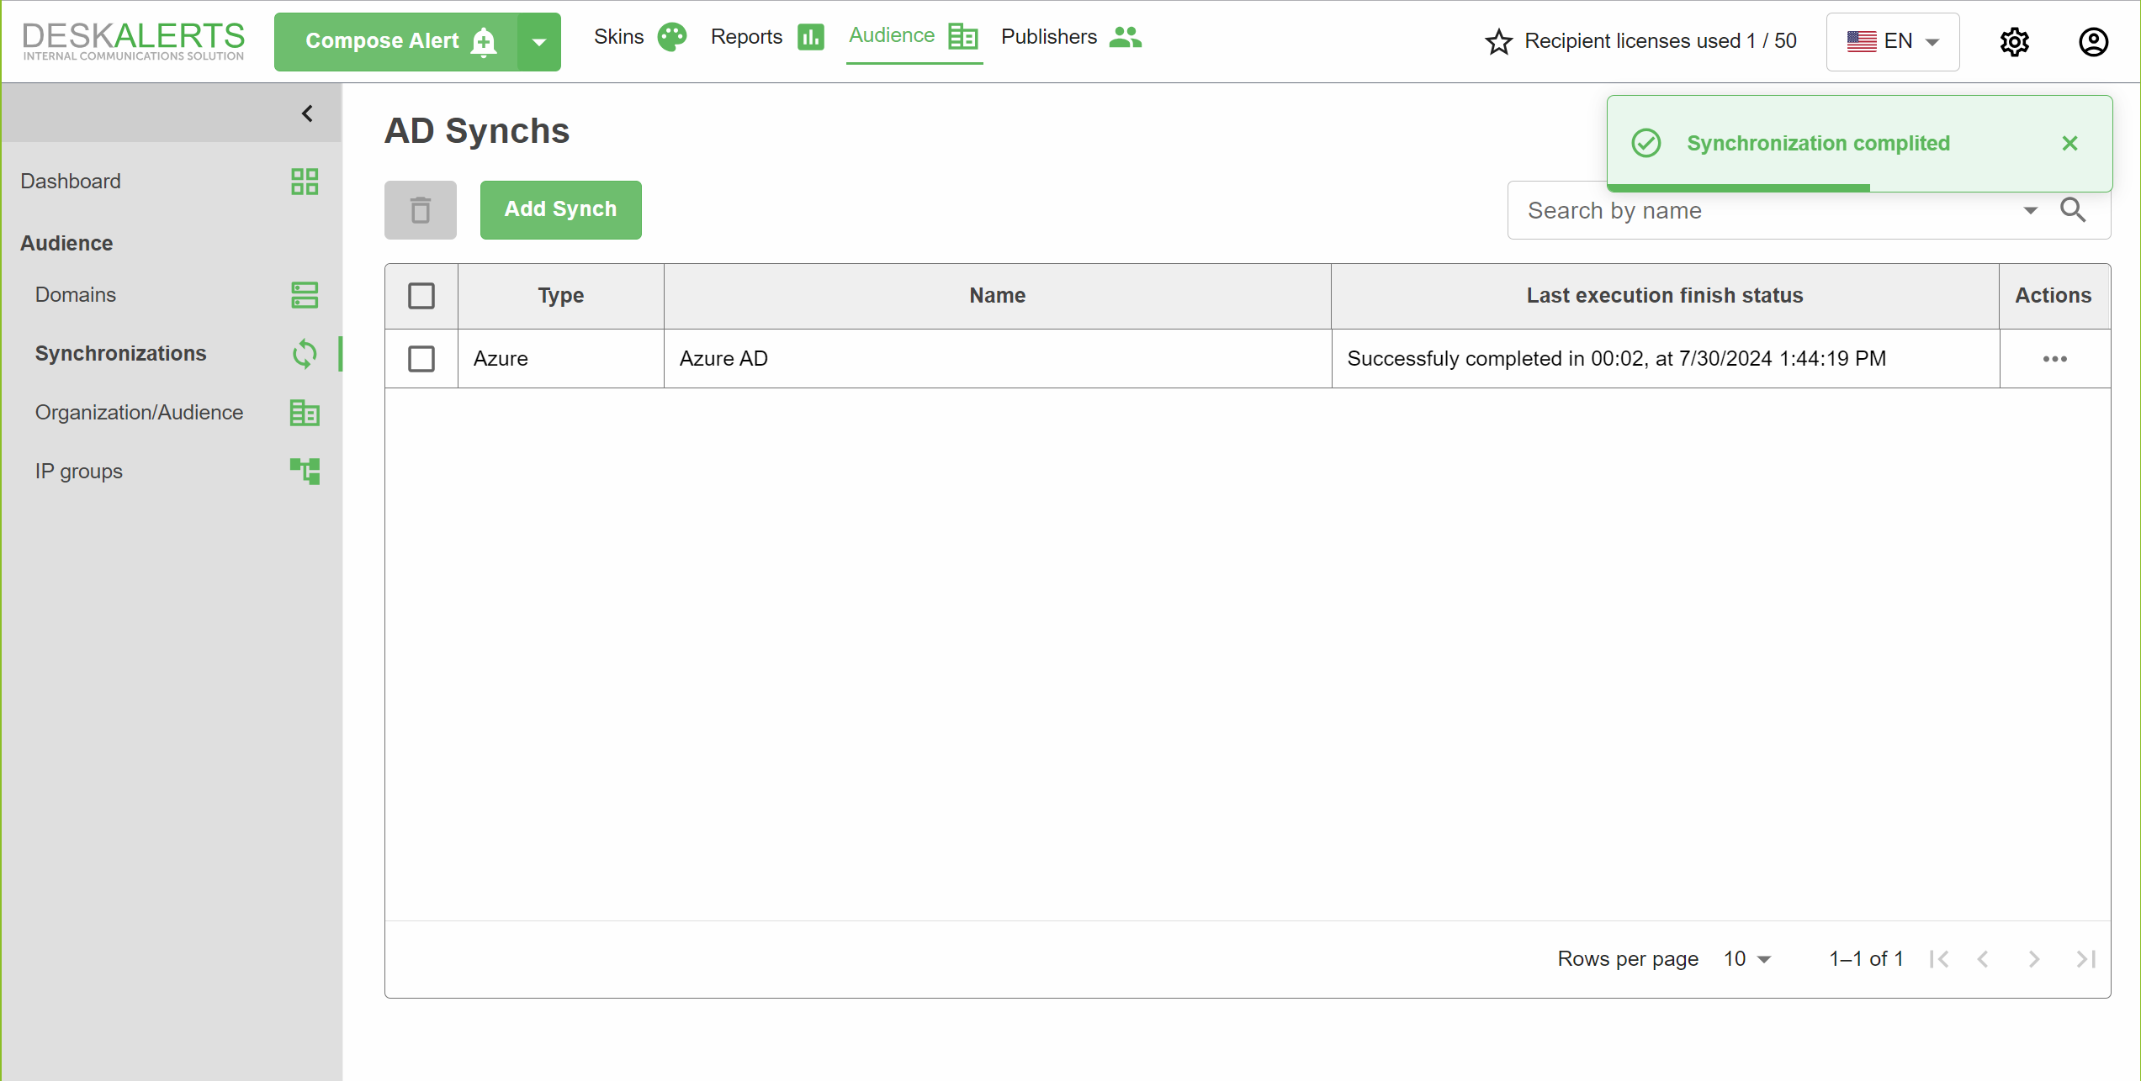Expand the Compose Alert dropdown arrow
Screen dimensions: 2141x1081
coord(538,41)
